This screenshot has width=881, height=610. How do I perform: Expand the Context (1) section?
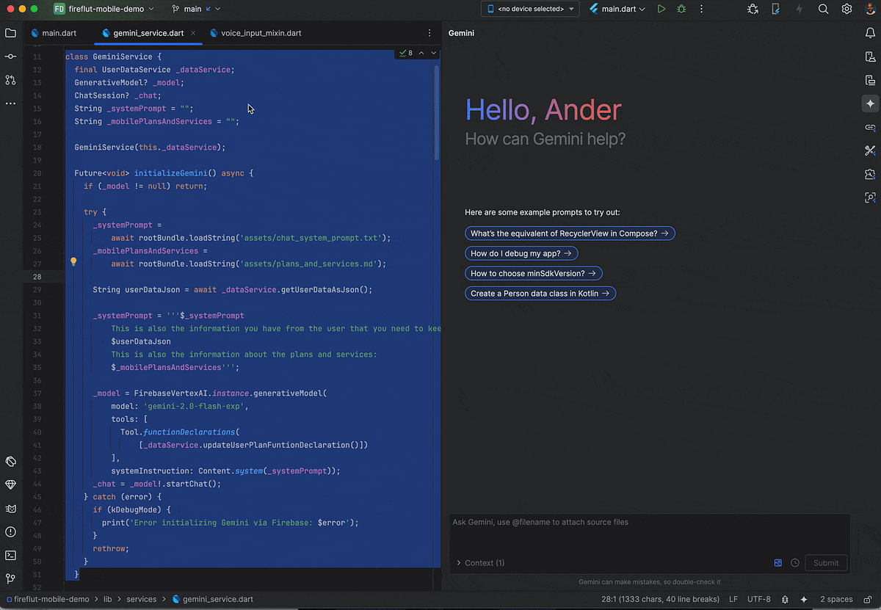[480, 563]
